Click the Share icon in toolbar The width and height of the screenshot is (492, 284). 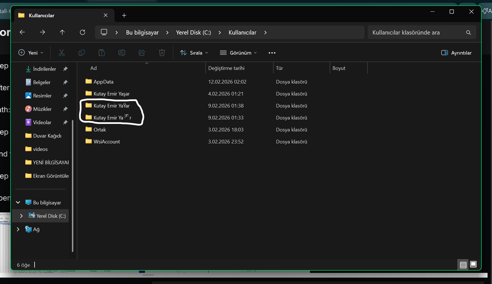click(x=142, y=53)
